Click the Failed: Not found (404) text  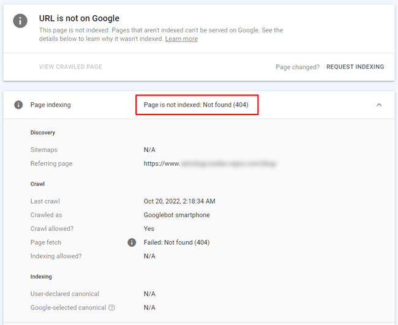[x=176, y=242]
